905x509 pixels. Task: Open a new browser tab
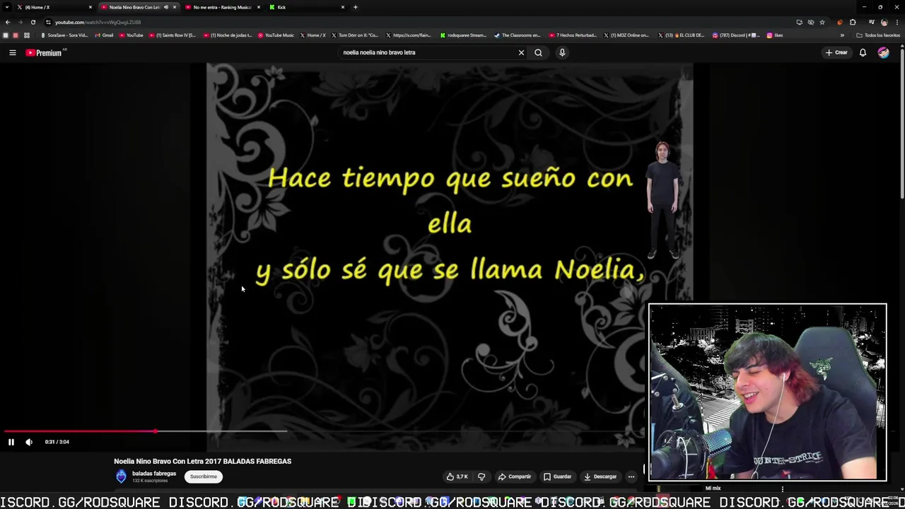click(x=356, y=7)
